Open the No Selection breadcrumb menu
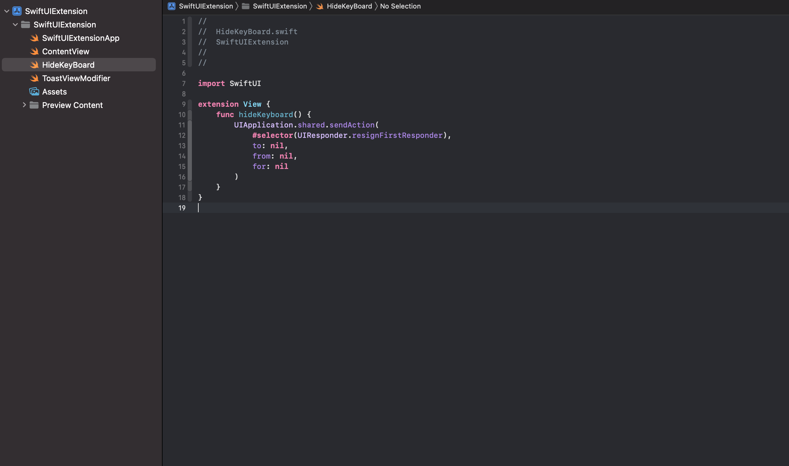This screenshot has width=789, height=466. tap(400, 6)
